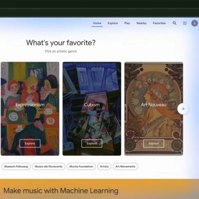Select the Museo del Novecento chip
The image size is (199, 199).
pos(49,167)
